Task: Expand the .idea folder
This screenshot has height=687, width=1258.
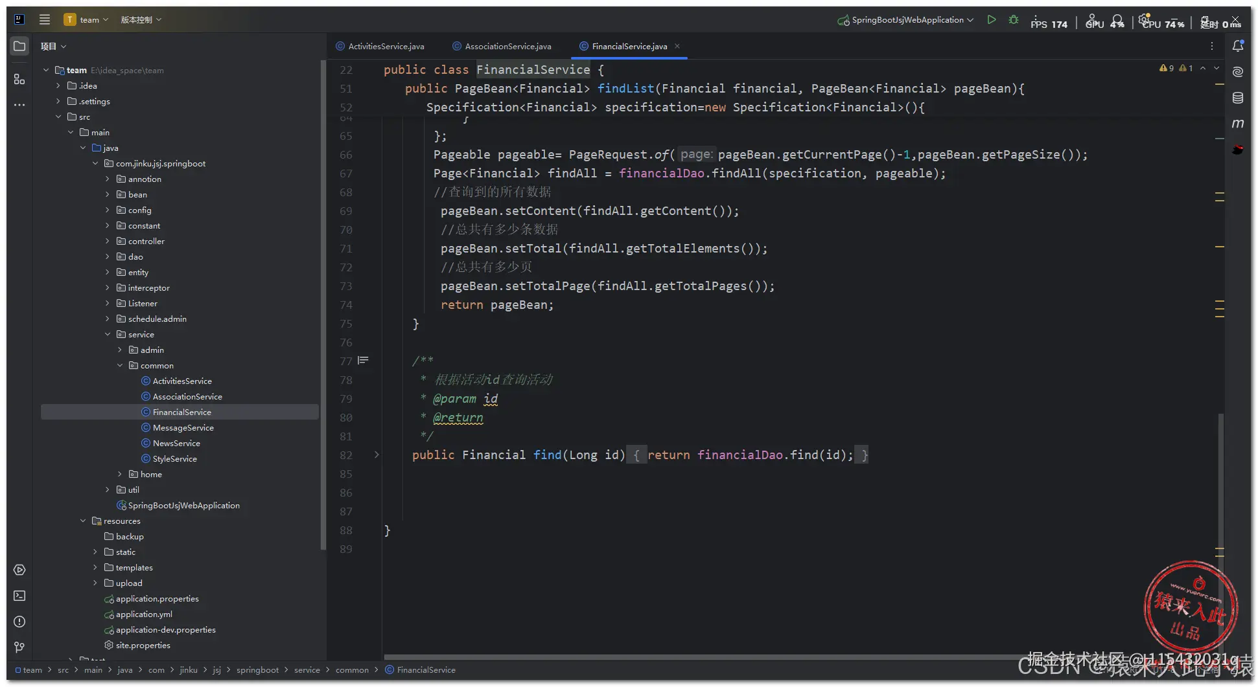Action: coord(58,85)
